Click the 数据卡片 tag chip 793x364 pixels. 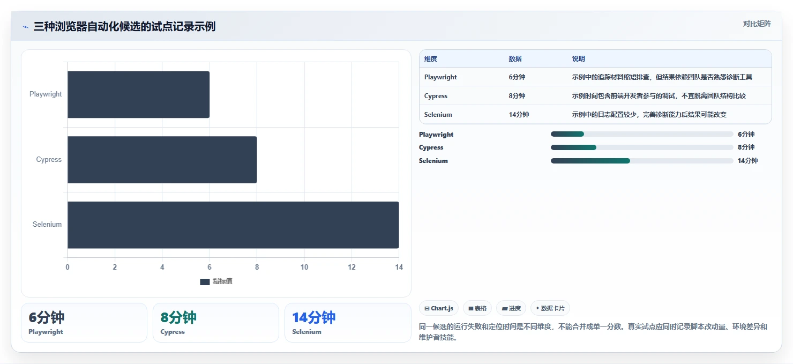coord(550,308)
